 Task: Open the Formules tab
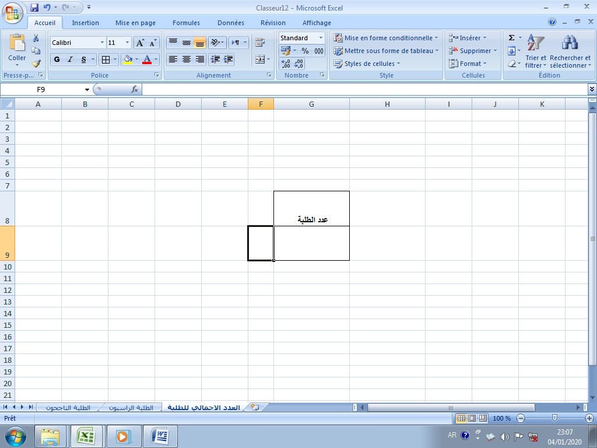186,23
